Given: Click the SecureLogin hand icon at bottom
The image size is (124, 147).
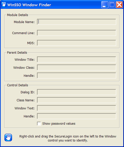Looking at the screenshot, I should (8, 137).
